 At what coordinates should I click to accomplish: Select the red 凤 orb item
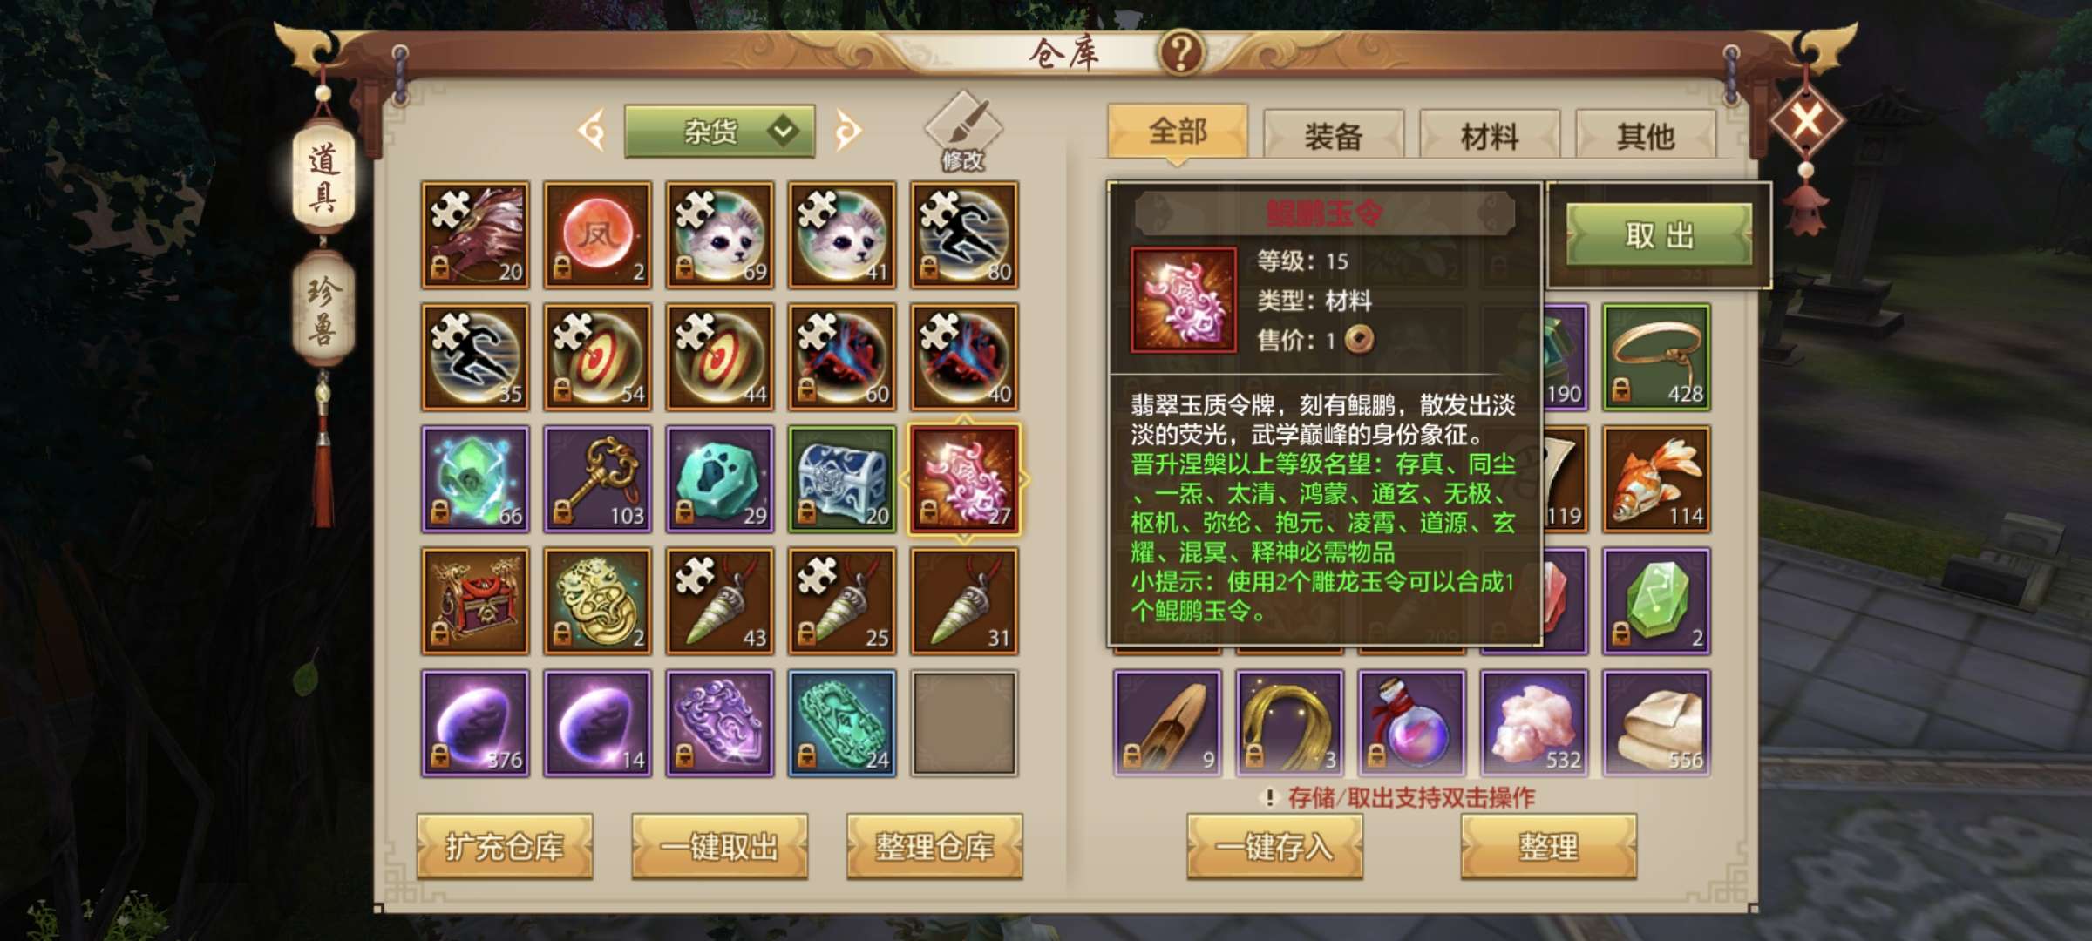pos(598,235)
